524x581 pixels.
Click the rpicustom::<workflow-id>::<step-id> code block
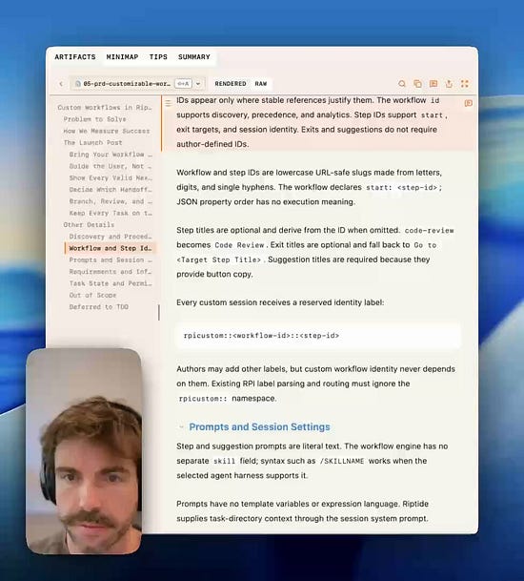pos(318,336)
